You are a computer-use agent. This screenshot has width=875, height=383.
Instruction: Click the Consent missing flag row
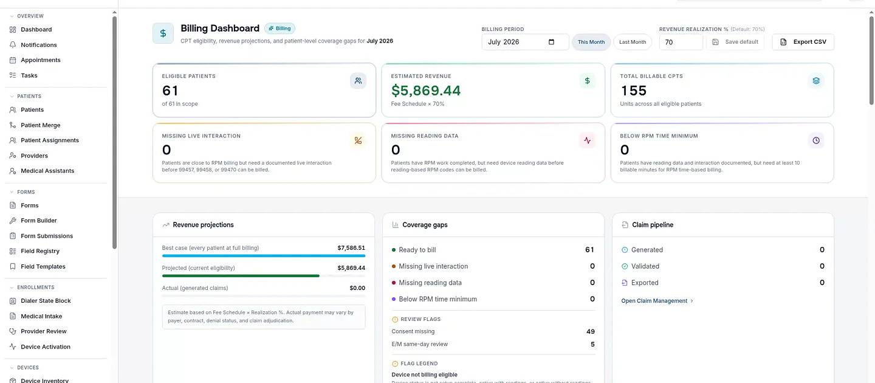click(x=493, y=331)
